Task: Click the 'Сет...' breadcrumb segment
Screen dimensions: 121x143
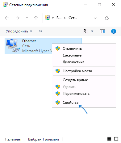Action: [73, 18]
